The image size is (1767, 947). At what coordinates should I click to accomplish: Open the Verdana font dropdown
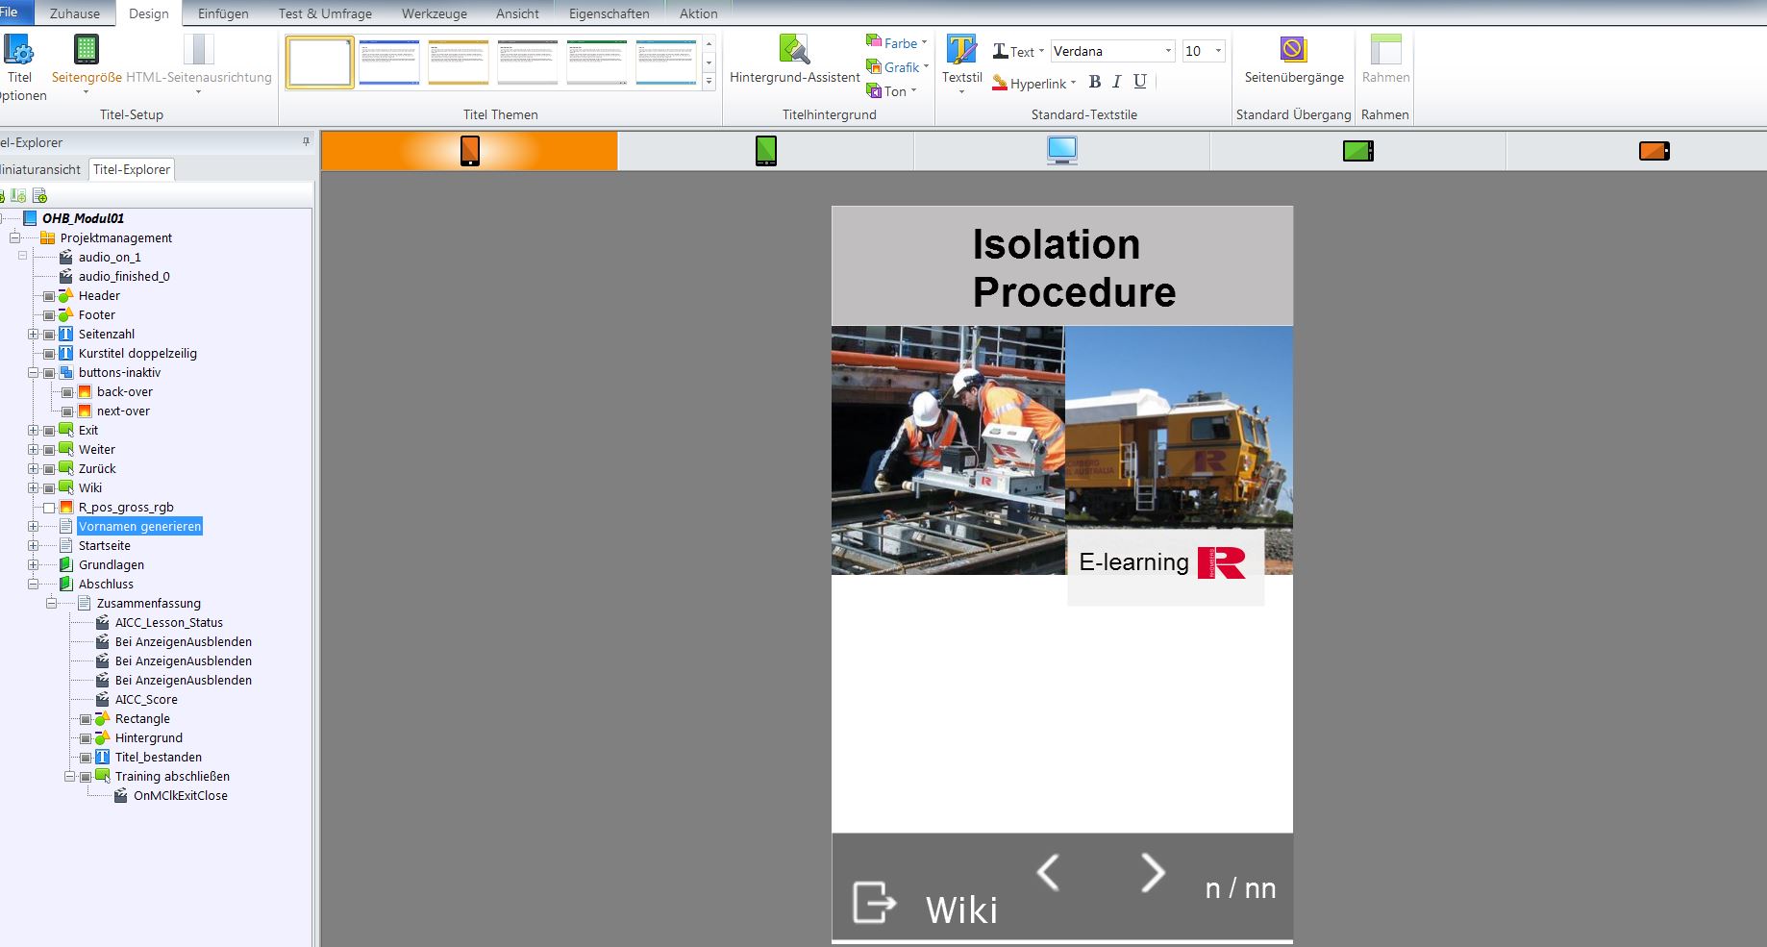click(1168, 51)
